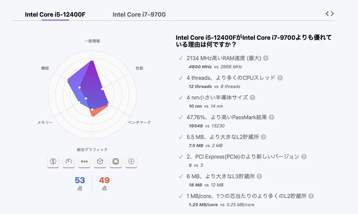Click the "19548 vs 13230" values

coord(207,126)
